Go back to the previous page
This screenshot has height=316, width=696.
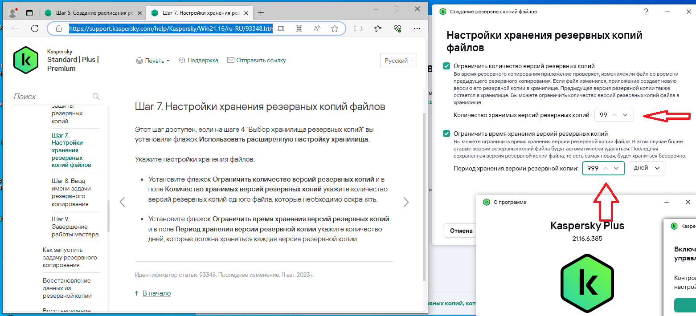(15, 28)
